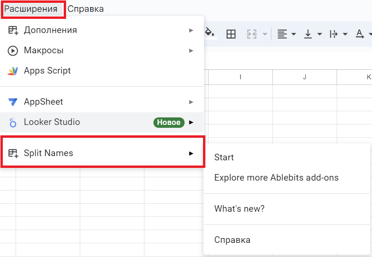
Task: Click the fill color paint bucket icon
Action: click(x=210, y=33)
